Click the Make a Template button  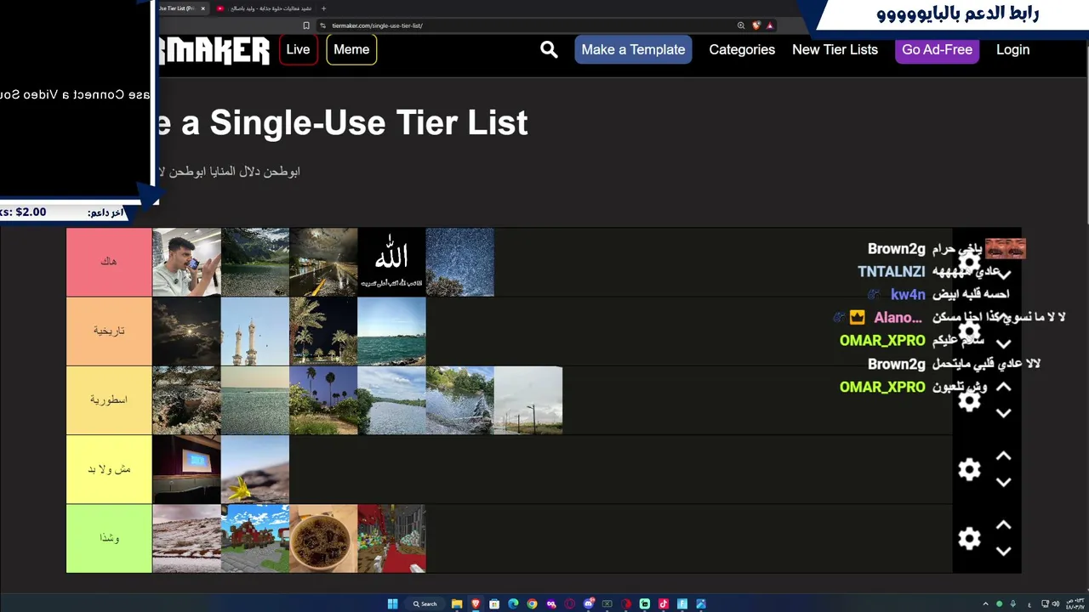[x=633, y=49]
